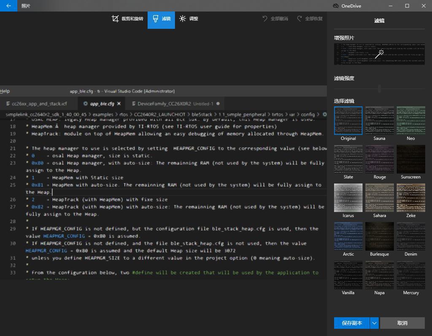Click the redo arrow icon
The width and height of the screenshot is (432, 336).
point(299,19)
